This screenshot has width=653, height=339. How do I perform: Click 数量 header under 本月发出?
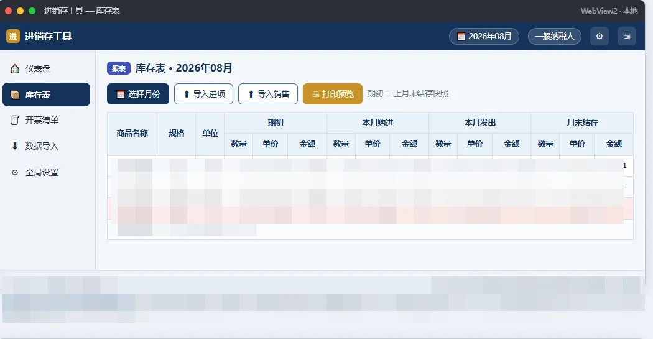[x=443, y=144]
